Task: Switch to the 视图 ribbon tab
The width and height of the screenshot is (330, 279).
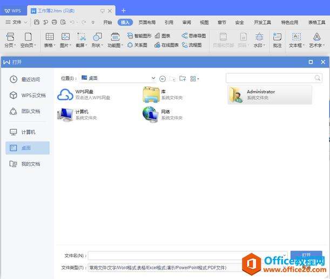Action: pos(204,22)
